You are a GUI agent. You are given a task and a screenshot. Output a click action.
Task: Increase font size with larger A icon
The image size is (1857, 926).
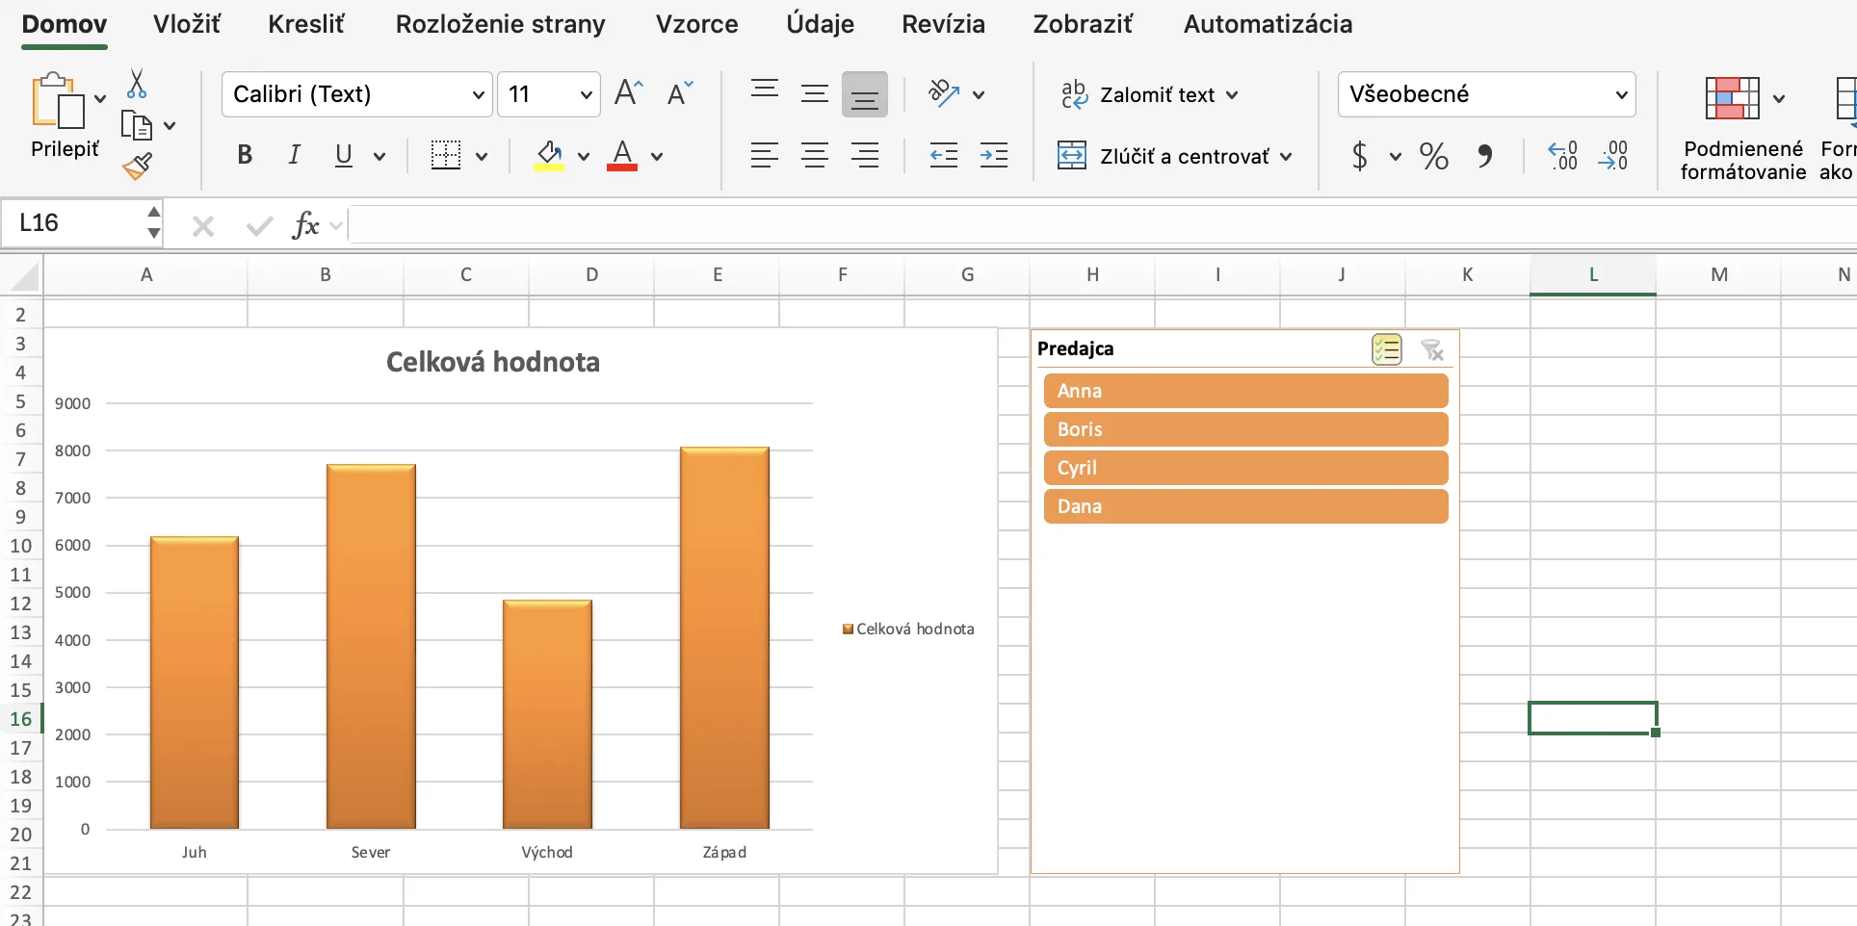tap(628, 93)
